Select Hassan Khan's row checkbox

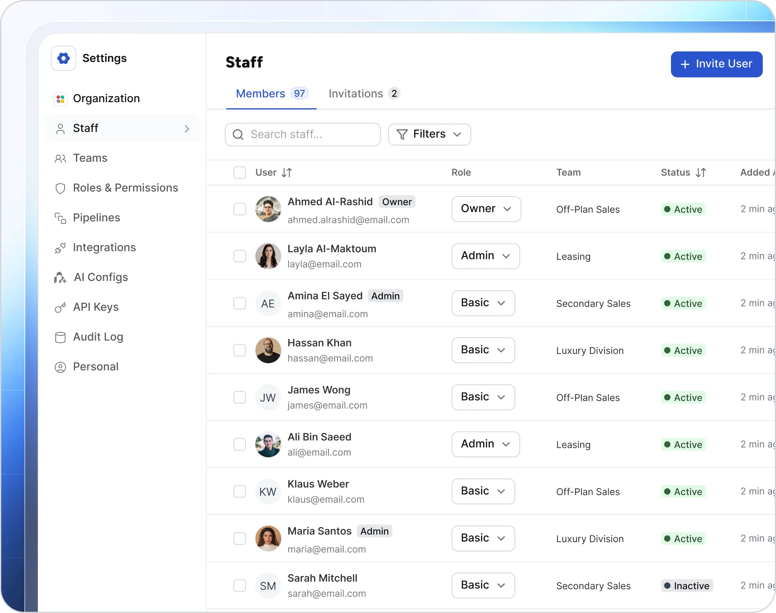[240, 350]
